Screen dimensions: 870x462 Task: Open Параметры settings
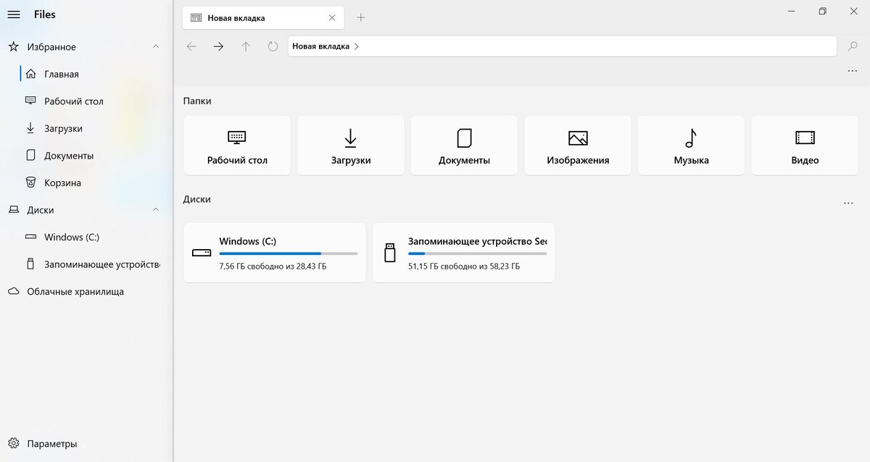[x=51, y=444]
